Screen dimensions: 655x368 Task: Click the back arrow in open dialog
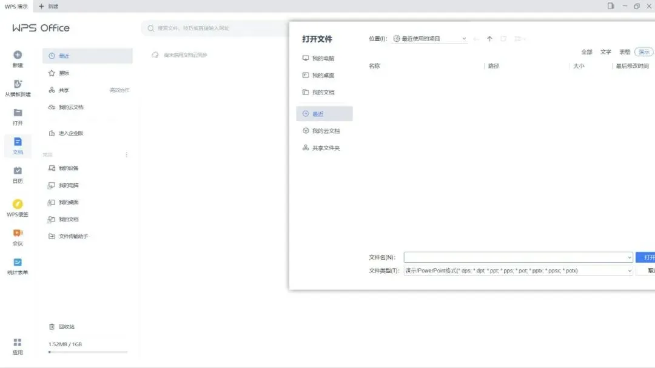[x=476, y=39]
